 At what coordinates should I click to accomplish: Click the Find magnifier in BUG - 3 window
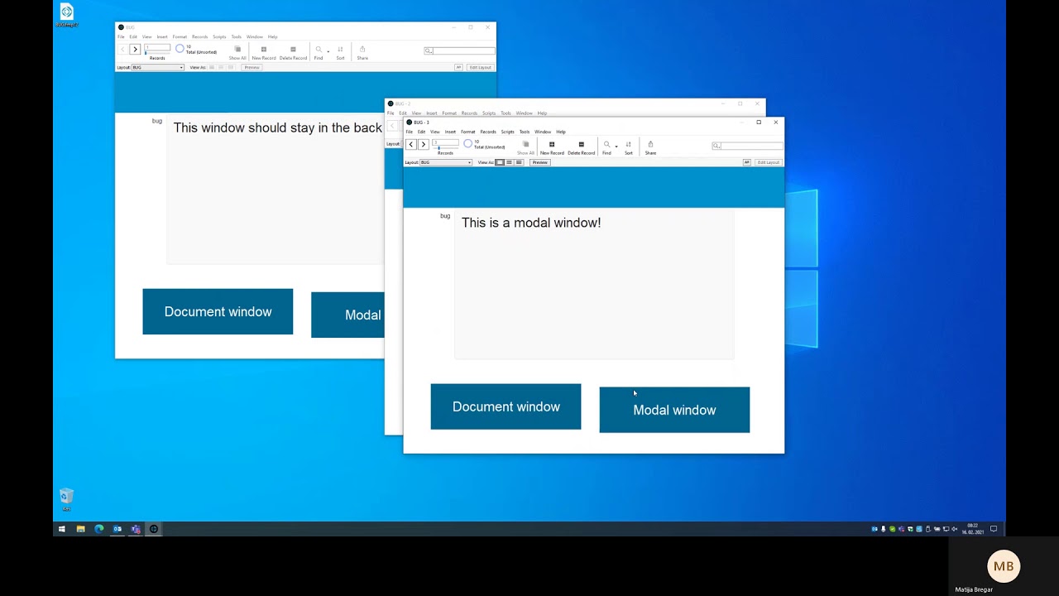point(606,144)
